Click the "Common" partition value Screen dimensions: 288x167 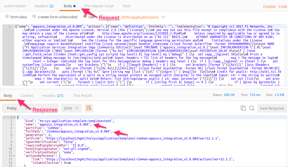tap(54, 128)
